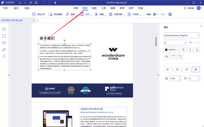The width and height of the screenshot is (204, 127).
Task: Switch to the 视图 tab
Action: point(113,8)
